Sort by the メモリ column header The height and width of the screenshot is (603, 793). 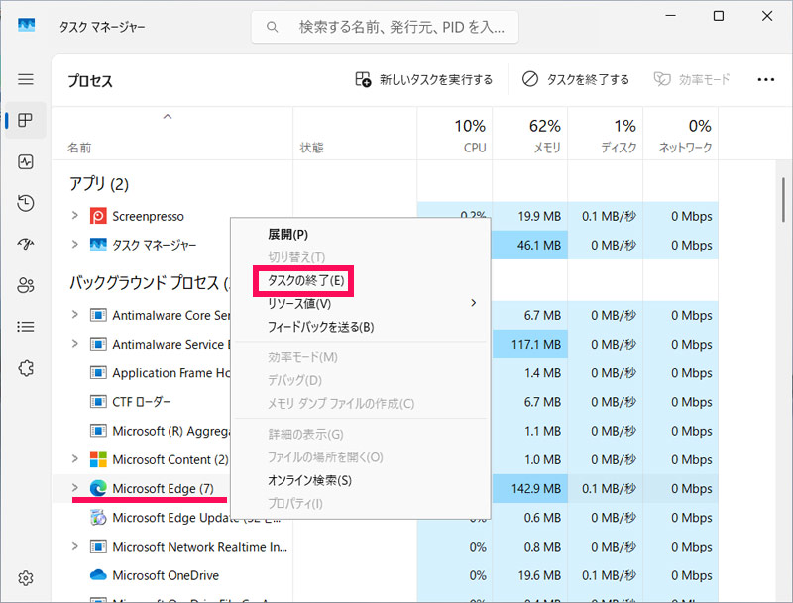(x=530, y=136)
